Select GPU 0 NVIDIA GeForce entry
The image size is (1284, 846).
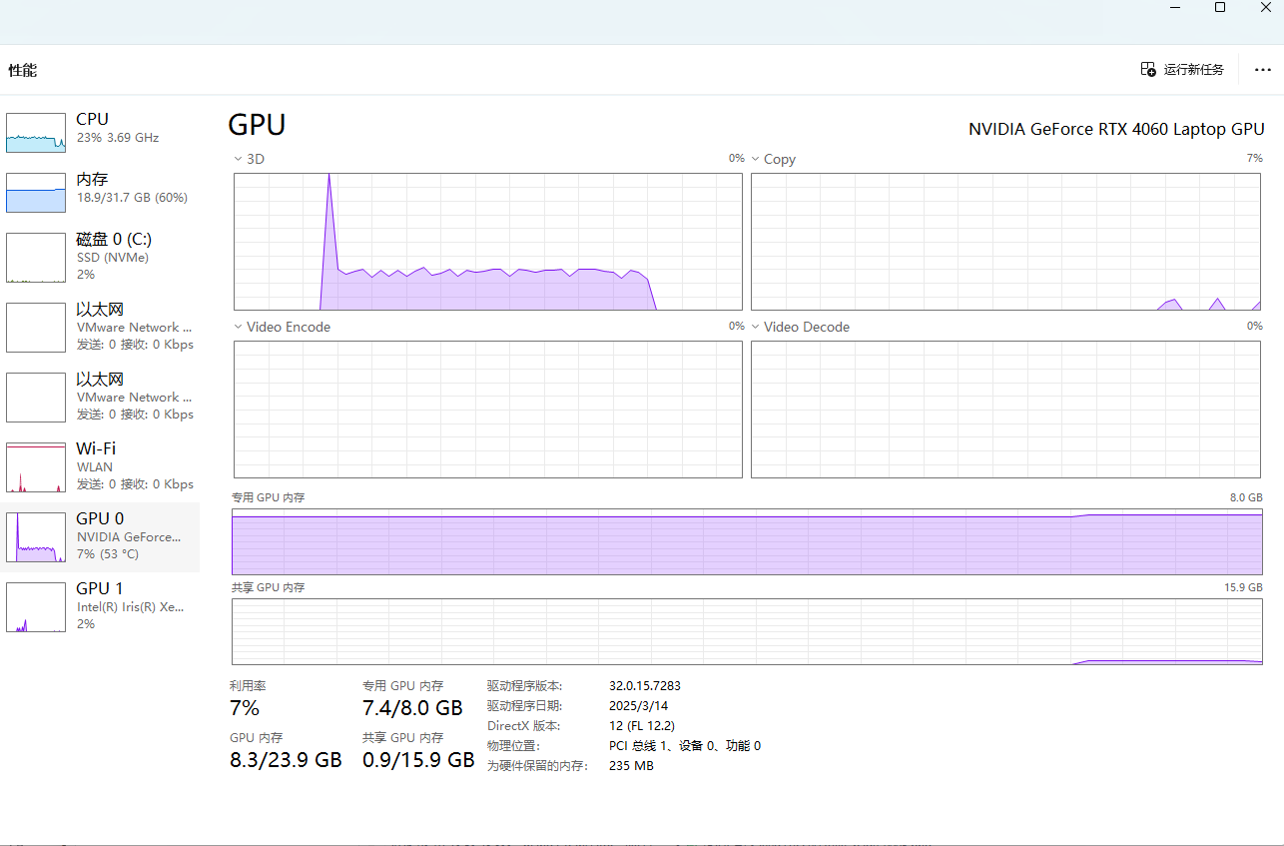[100, 536]
